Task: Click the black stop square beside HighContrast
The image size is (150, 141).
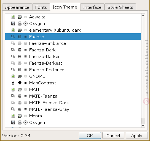Action: coord(25,83)
